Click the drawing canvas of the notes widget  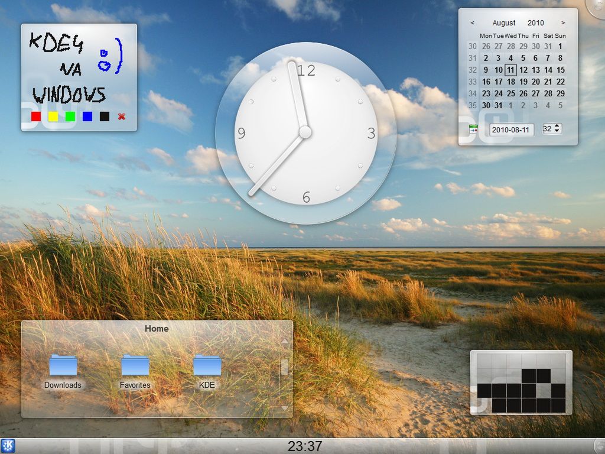[79, 69]
